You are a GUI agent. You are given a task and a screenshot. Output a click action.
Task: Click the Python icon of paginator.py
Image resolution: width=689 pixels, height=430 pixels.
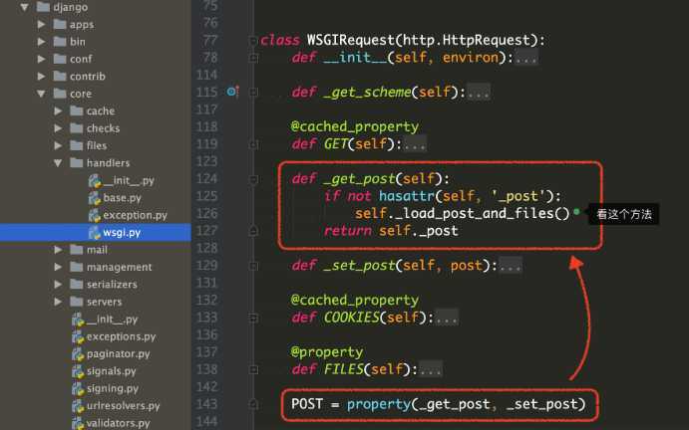pyautogui.click(x=78, y=354)
